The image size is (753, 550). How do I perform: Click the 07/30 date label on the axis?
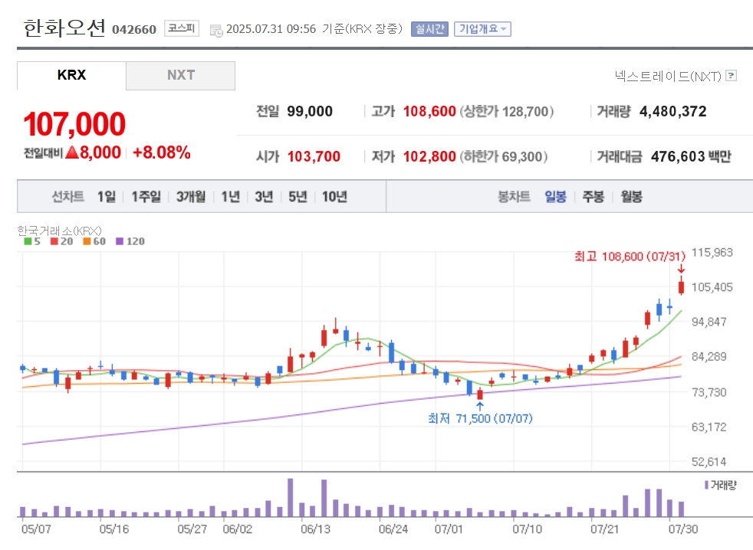pos(683,529)
